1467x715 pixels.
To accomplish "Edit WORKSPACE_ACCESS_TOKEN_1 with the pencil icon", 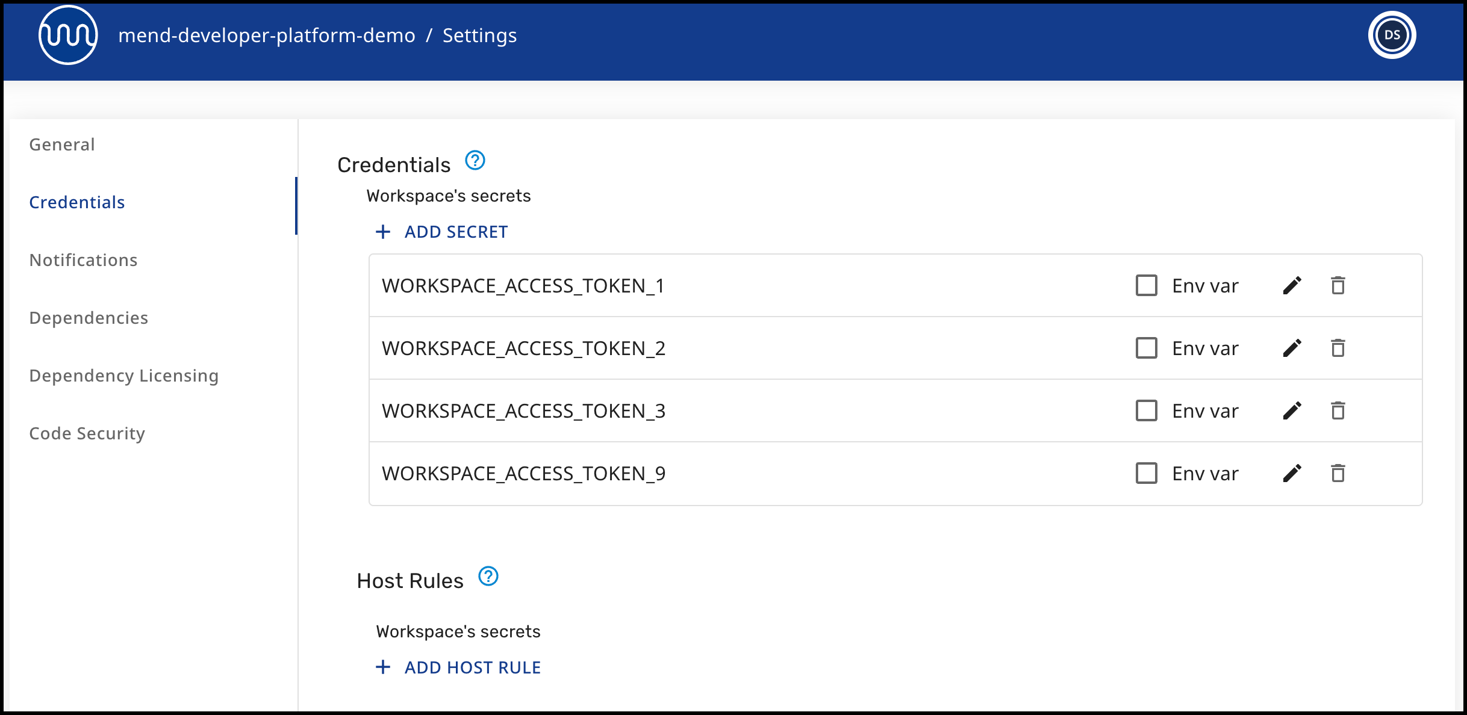I will 1292,286.
